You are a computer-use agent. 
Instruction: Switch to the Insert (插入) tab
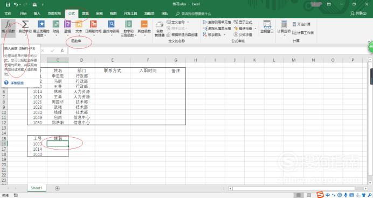[x=37, y=13]
